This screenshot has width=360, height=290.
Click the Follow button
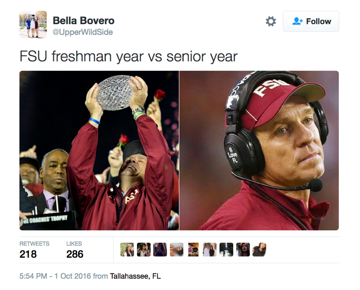(x=311, y=21)
